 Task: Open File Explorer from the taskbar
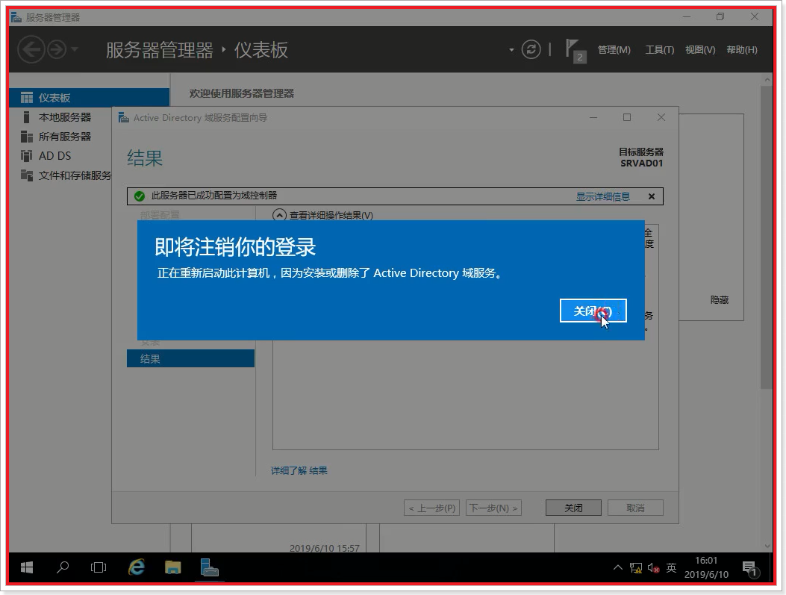(173, 567)
